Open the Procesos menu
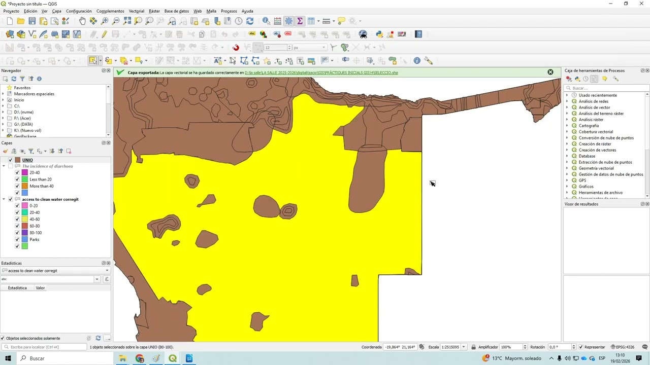This screenshot has height=365, width=650. coord(229,11)
